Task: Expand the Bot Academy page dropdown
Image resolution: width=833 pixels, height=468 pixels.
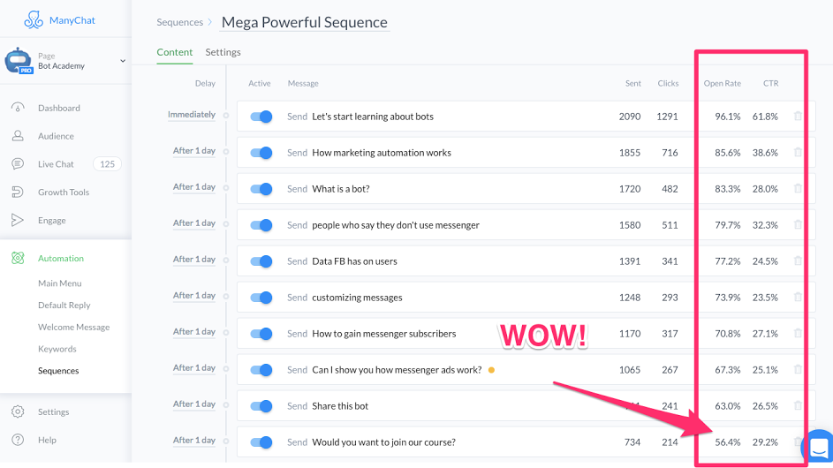Action: click(x=123, y=61)
